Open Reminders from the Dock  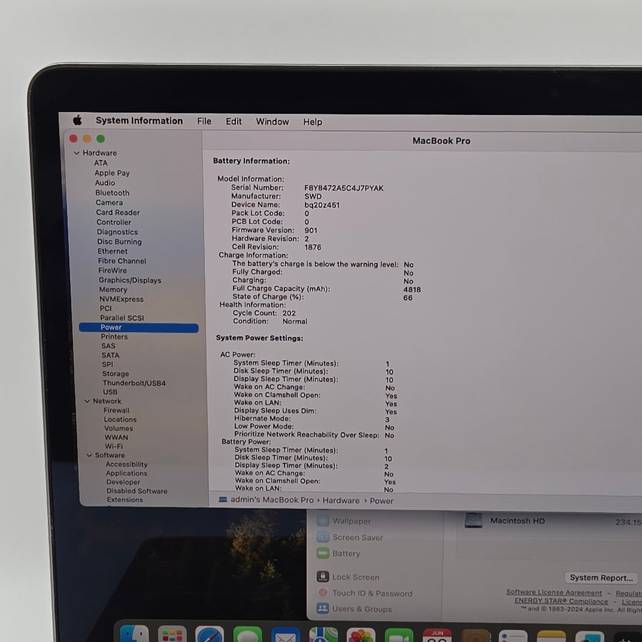pos(513,636)
